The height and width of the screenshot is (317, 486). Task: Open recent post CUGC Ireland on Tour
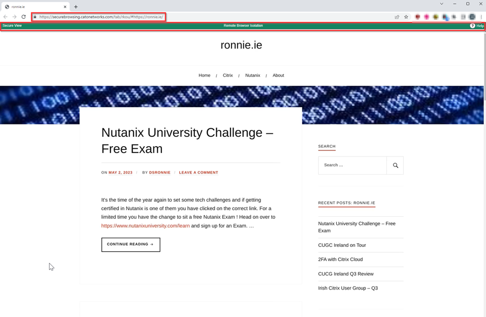(x=342, y=245)
